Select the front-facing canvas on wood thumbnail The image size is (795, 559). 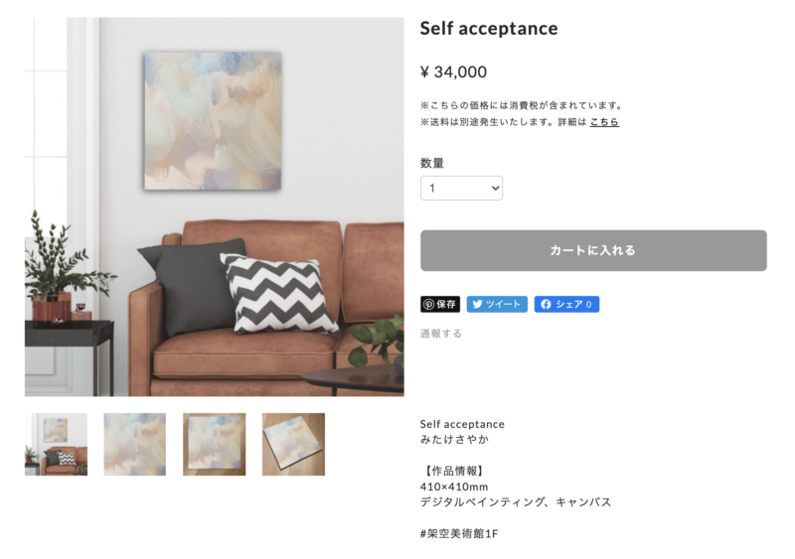click(214, 444)
